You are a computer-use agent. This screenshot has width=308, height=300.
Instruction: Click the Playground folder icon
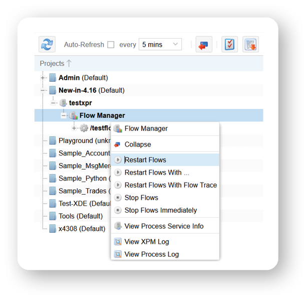(53, 140)
